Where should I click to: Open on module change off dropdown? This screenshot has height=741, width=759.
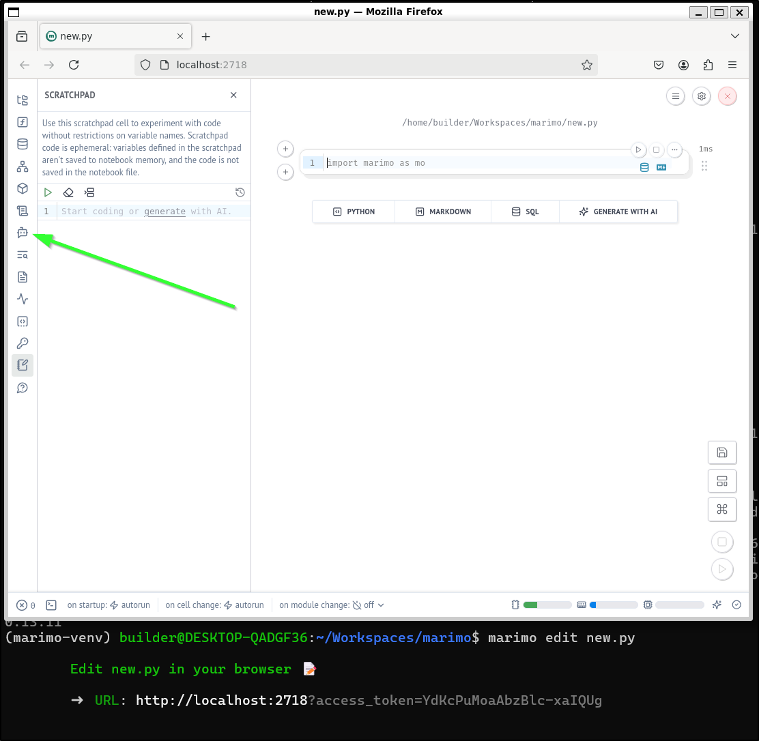pyautogui.click(x=332, y=605)
